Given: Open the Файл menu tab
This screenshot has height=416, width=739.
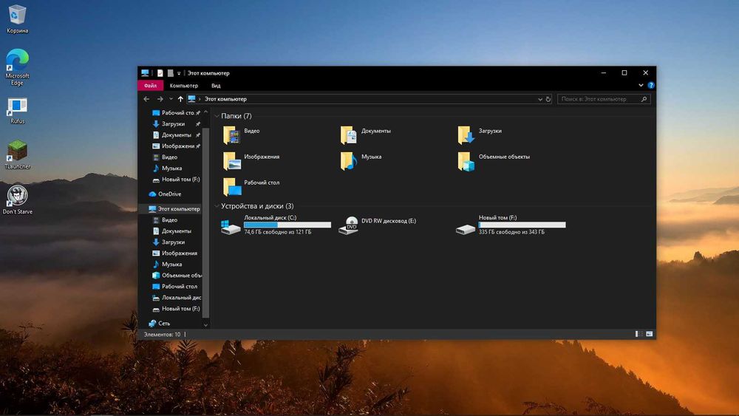Looking at the screenshot, I should pos(150,85).
